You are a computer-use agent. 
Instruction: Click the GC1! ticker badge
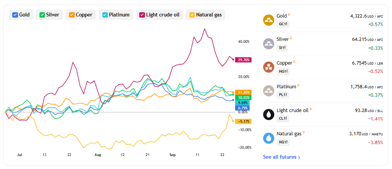pyautogui.click(x=283, y=24)
